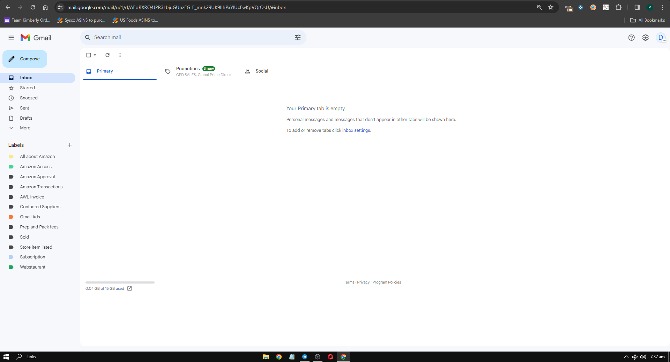Open the Google account avatar
The image size is (670, 362).
tap(661, 38)
